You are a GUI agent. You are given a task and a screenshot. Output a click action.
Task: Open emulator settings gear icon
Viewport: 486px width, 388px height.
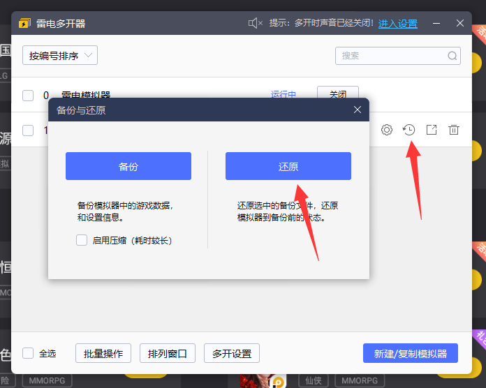tap(387, 130)
